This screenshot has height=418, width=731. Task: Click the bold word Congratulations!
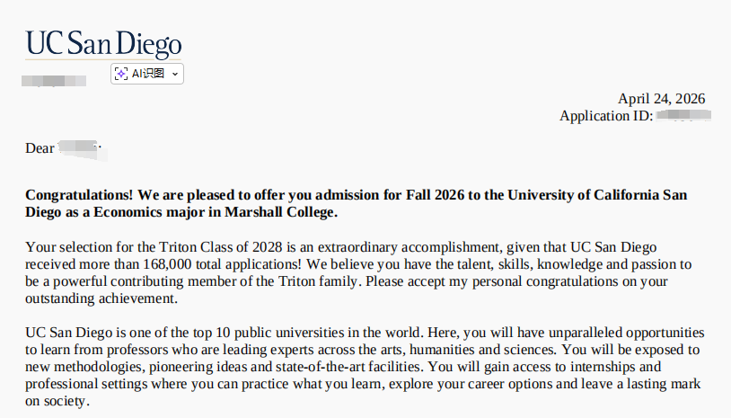[x=79, y=195]
